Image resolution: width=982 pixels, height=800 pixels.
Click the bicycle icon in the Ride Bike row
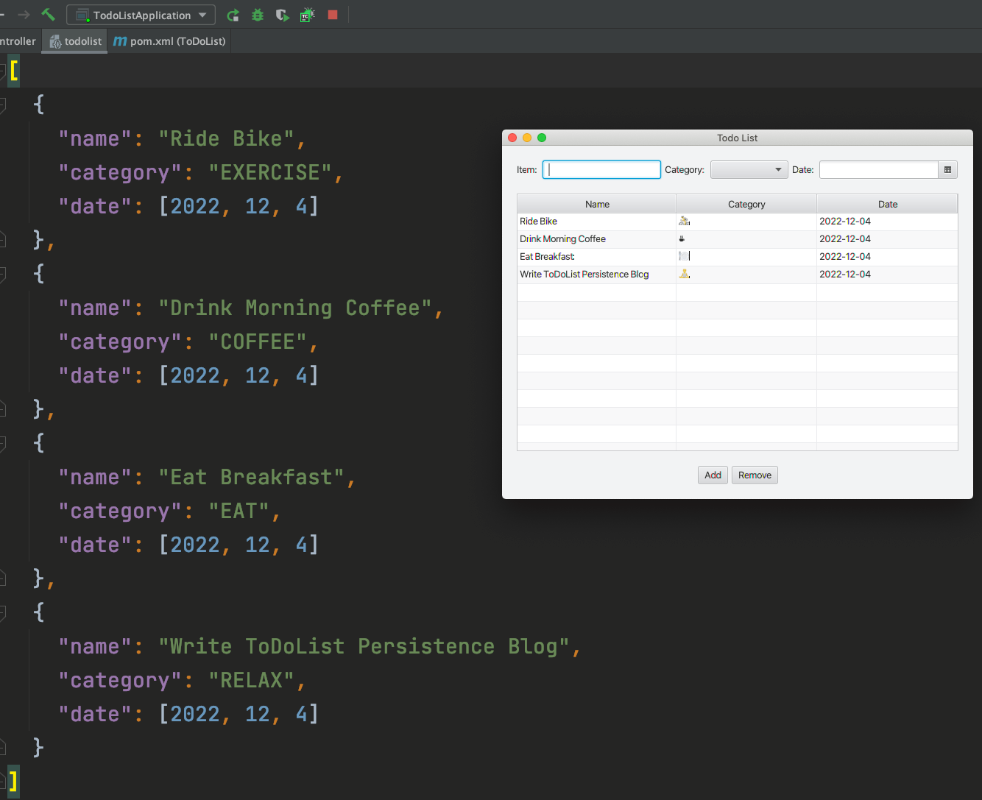(x=684, y=220)
